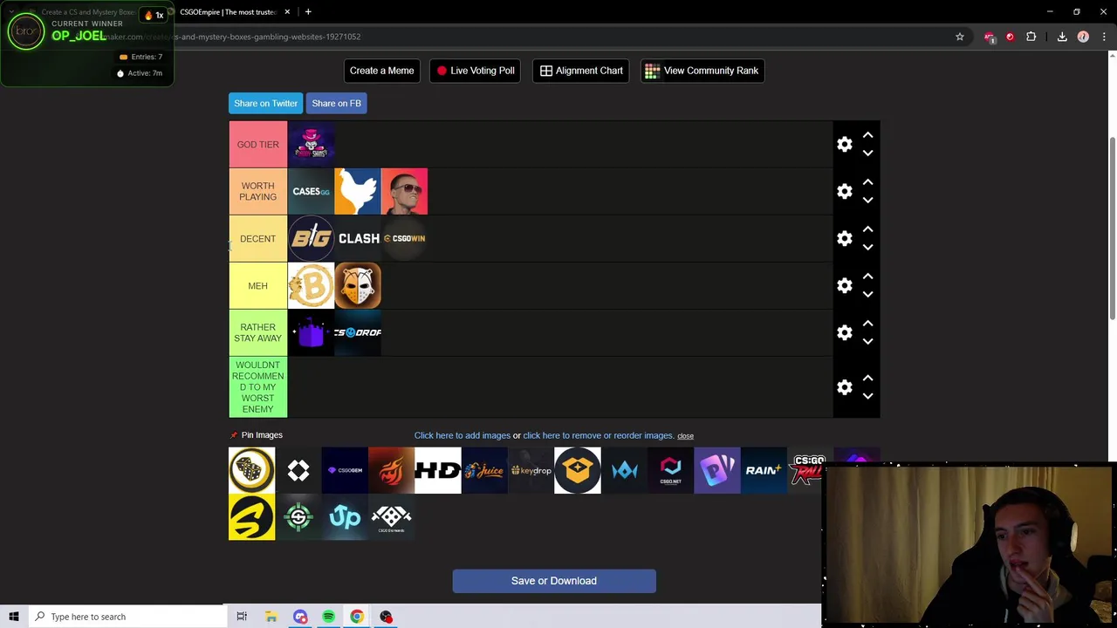Start a Live Voting Poll
The image size is (1117, 628).
point(476,71)
